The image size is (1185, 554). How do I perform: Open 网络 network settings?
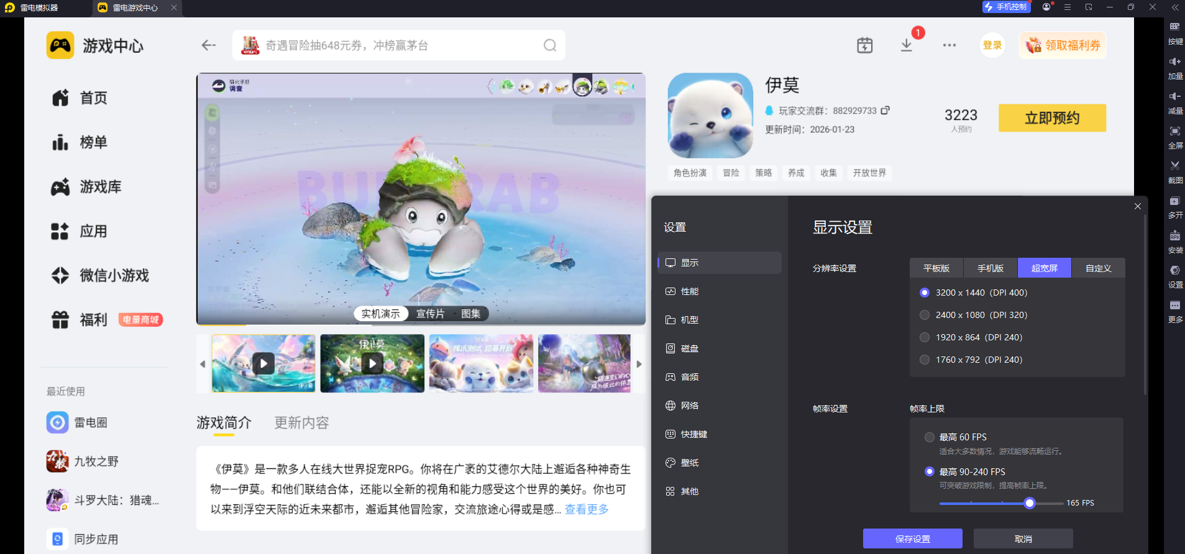click(x=720, y=406)
